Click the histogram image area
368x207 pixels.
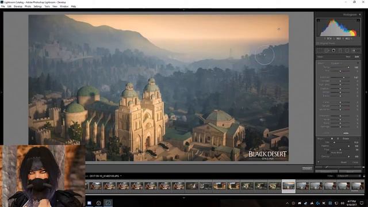pyautogui.click(x=338, y=28)
